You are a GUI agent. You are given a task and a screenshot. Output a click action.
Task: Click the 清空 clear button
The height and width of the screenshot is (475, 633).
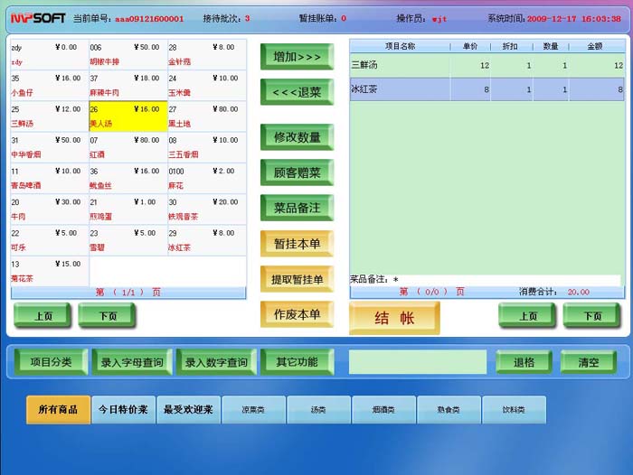coord(588,362)
